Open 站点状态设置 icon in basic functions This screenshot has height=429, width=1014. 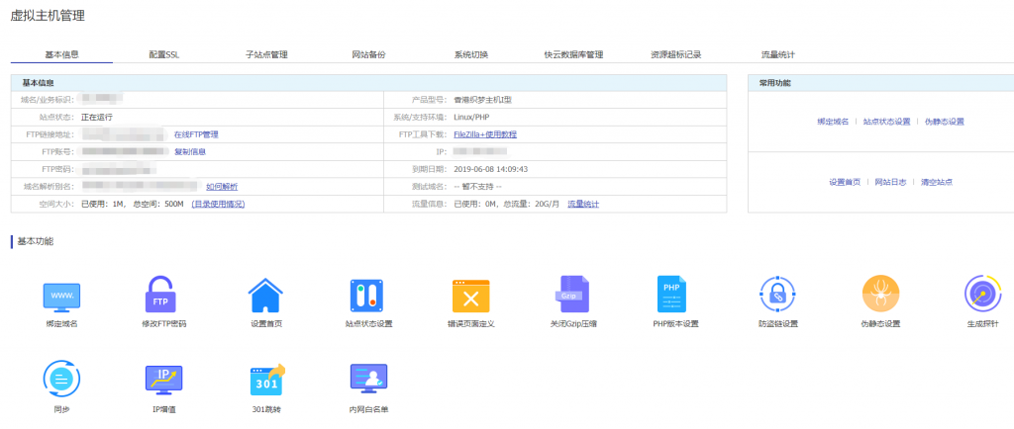pos(368,296)
